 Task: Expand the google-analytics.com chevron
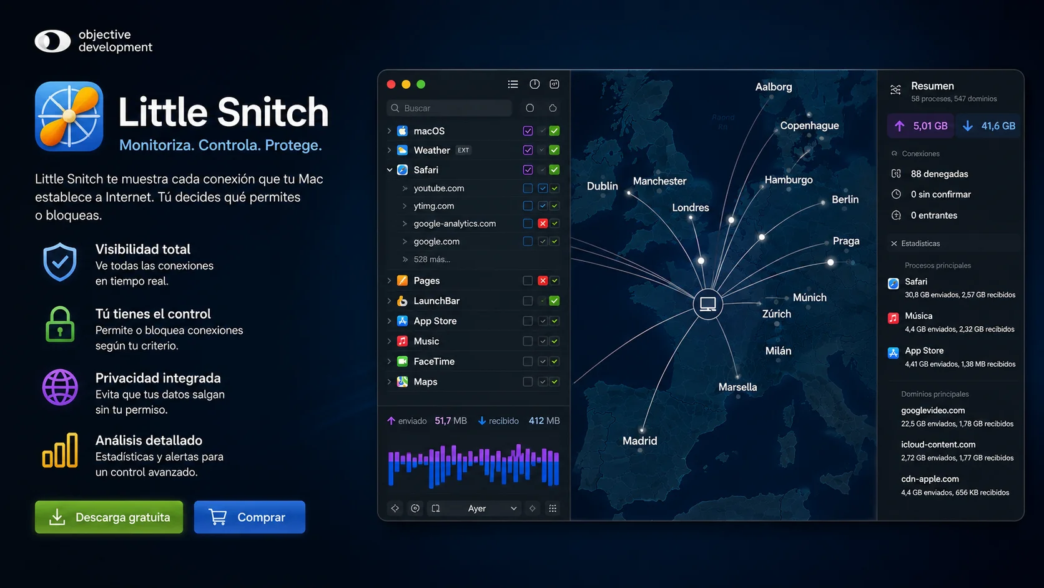click(405, 224)
